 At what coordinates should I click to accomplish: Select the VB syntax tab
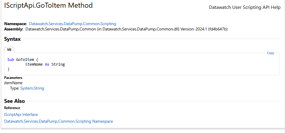tap(9, 50)
